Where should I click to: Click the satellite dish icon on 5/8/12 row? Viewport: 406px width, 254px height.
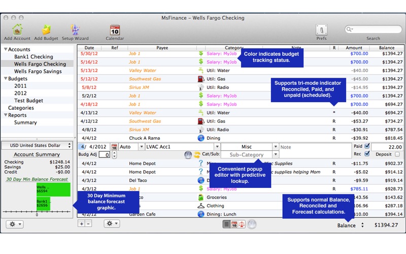click(x=200, y=87)
